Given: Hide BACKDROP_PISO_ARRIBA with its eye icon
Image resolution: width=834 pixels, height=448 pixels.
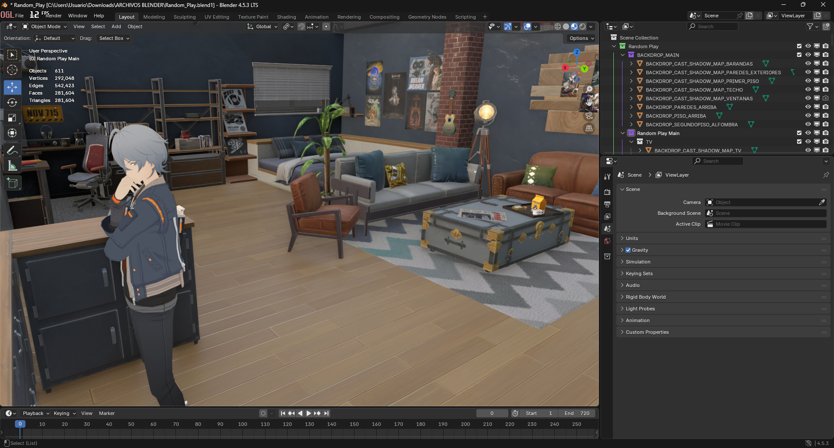Looking at the screenshot, I should [x=808, y=116].
